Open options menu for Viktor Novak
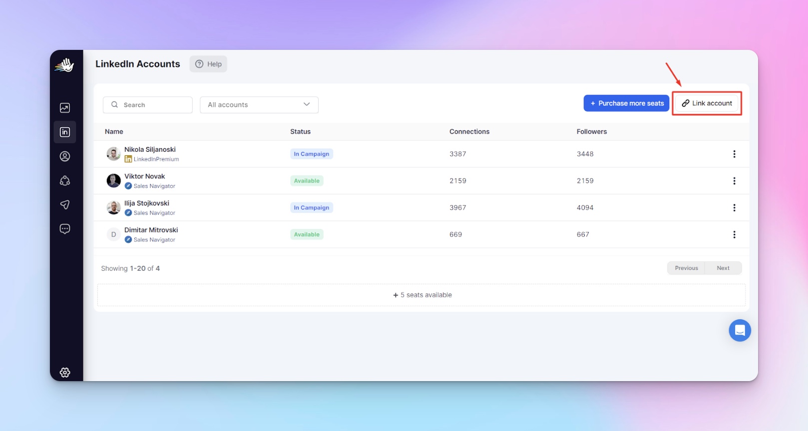This screenshot has width=808, height=431. (734, 181)
